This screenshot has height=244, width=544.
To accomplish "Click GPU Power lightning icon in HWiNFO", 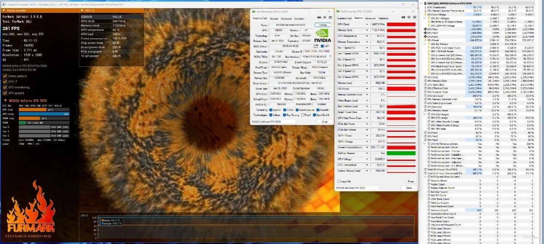I will [425, 40].
